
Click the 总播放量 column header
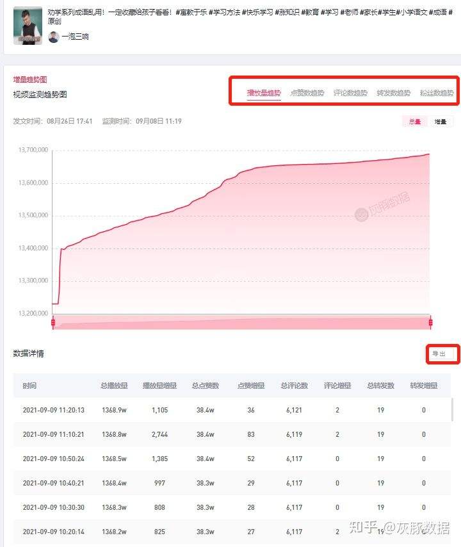(114, 386)
